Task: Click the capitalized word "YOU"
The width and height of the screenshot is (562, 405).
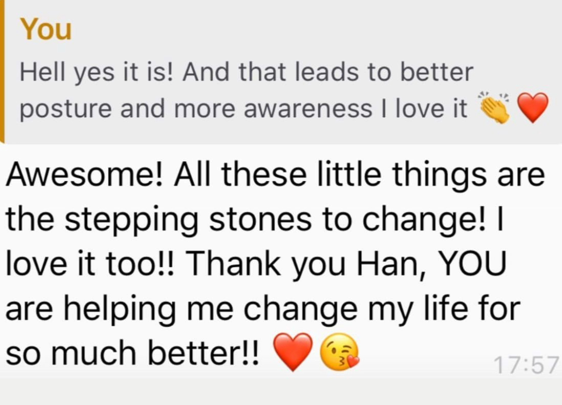Action: pyautogui.click(x=471, y=264)
